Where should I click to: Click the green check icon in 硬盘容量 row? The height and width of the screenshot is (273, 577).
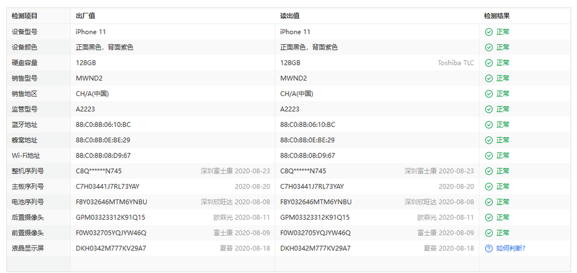(489, 63)
